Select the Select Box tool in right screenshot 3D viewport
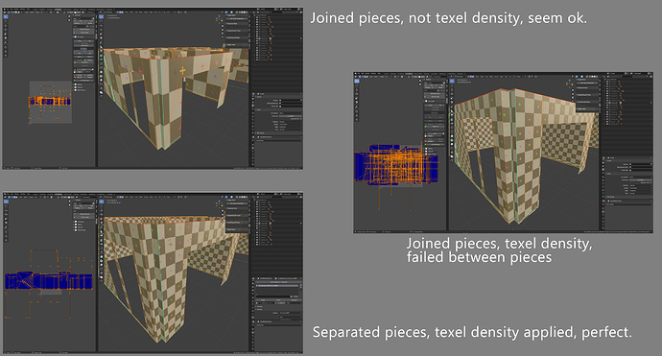The height and width of the screenshot is (356, 662). tap(452, 81)
